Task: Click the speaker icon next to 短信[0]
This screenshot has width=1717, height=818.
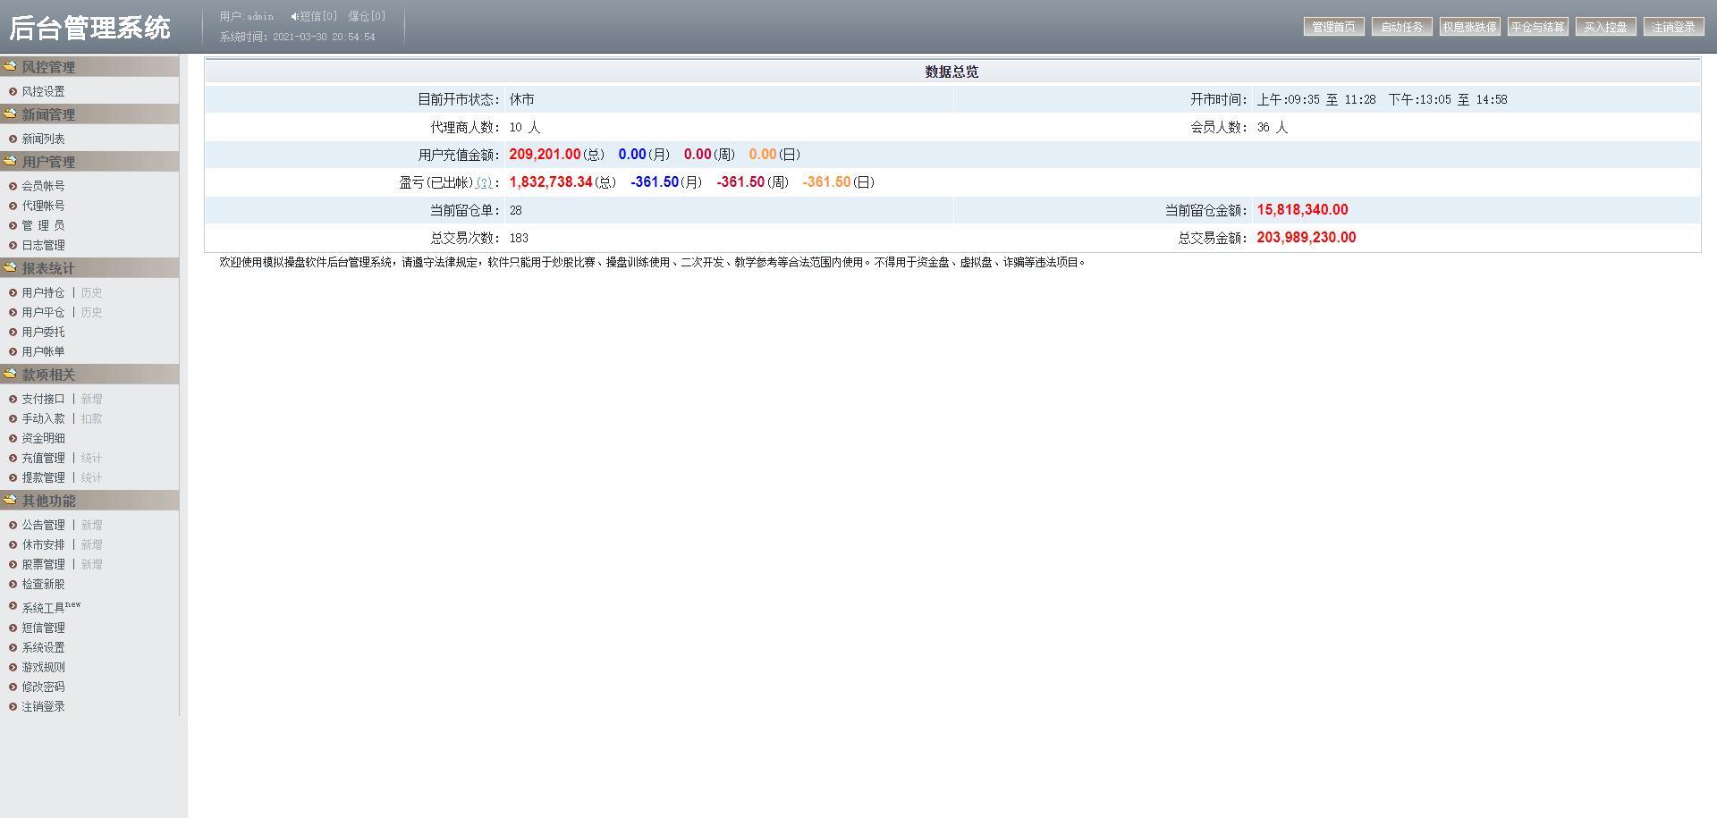Action: pyautogui.click(x=294, y=16)
